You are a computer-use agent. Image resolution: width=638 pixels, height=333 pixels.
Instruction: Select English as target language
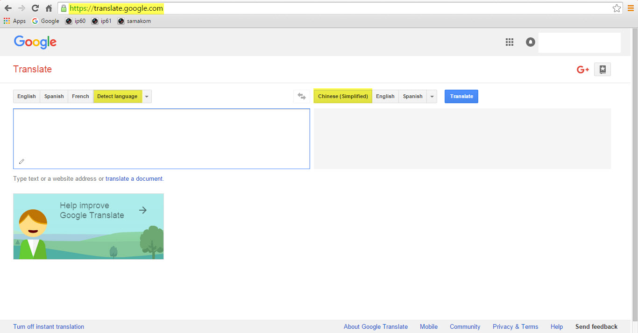pyautogui.click(x=385, y=96)
